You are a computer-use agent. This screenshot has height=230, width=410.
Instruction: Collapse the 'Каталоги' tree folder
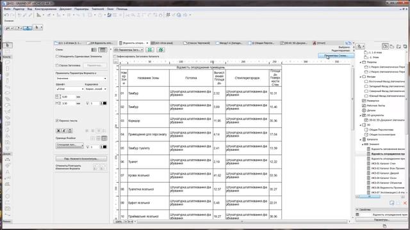point(361,139)
